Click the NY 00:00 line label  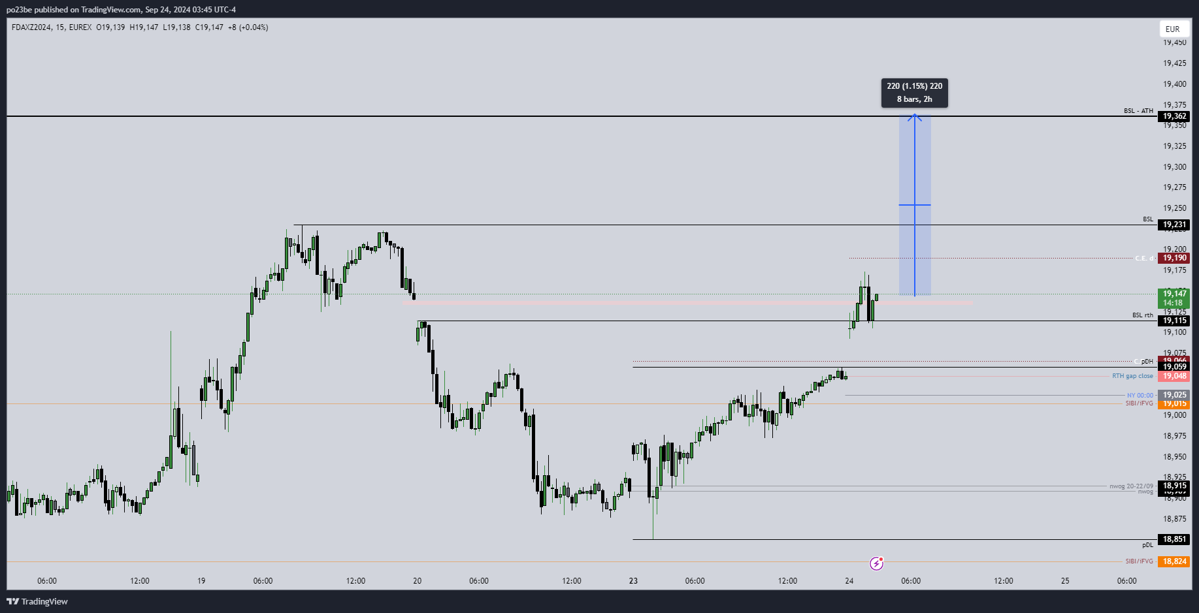point(1140,396)
